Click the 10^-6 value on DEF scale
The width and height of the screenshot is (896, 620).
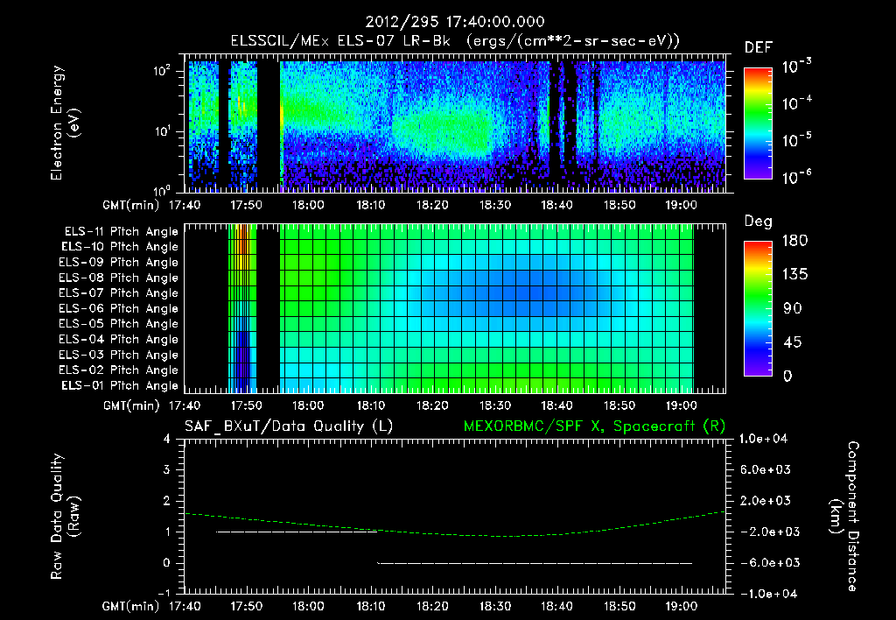pyautogui.click(x=796, y=177)
